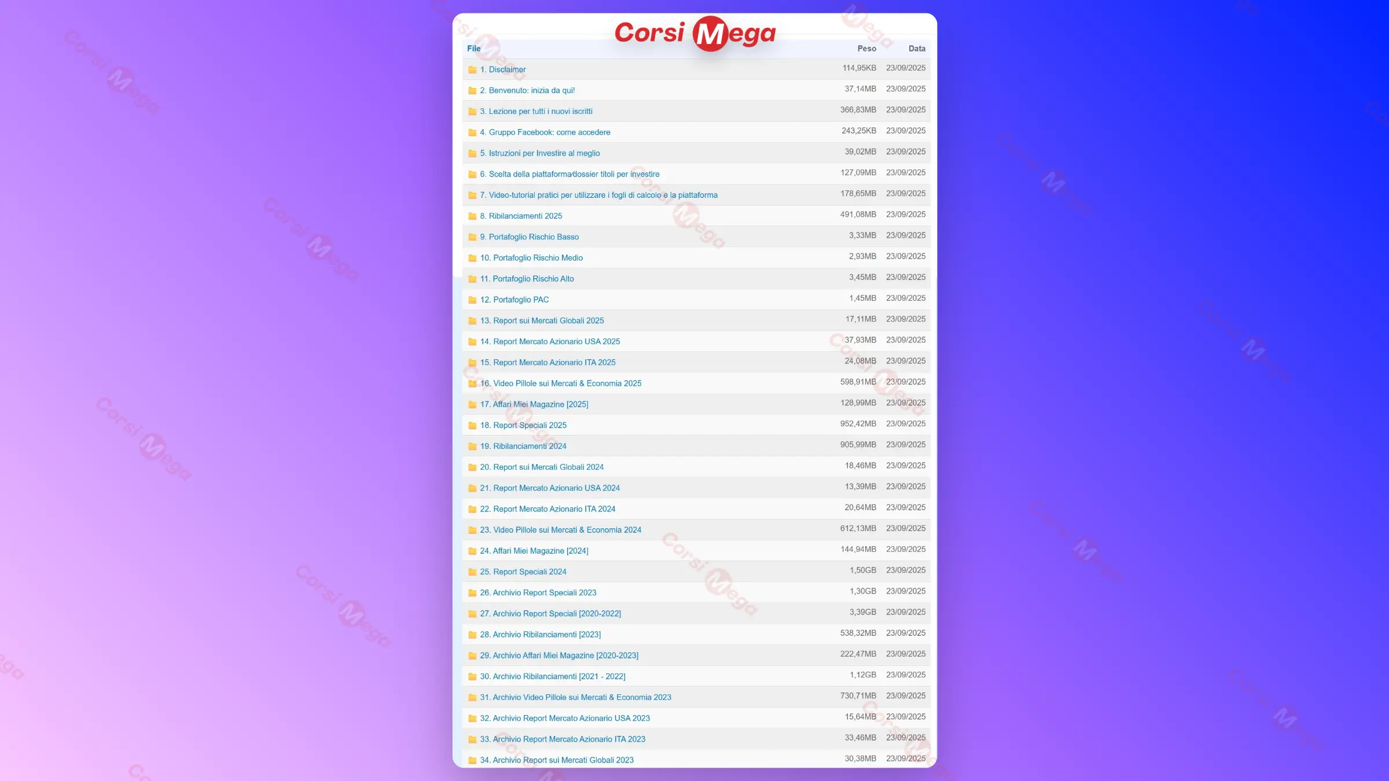Click the Peso column header
1389x781 pixels.
pos(866,49)
